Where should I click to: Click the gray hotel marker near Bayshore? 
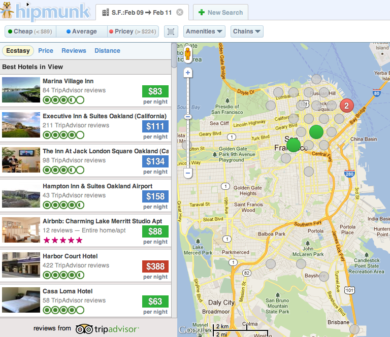tap(323, 277)
